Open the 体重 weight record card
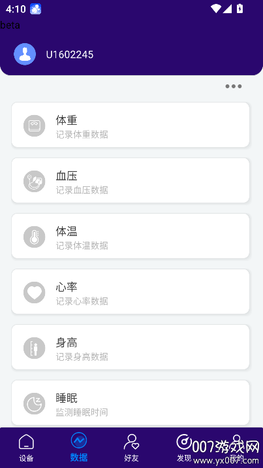The height and width of the screenshot is (468, 263). tap(131, 125)
